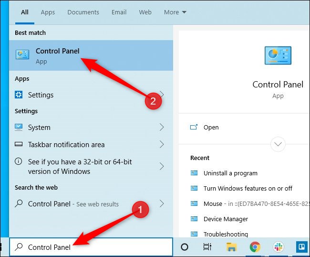Click the large Control Panel icon in preview pane
Viewport: 310px width, 257px height.
(278, 55)
